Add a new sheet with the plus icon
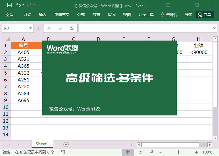219x156 pixels. coord(66,144)
